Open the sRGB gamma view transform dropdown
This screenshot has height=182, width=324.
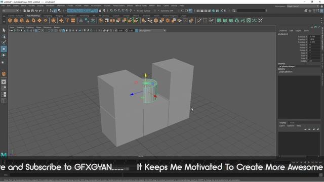pyautogui.click(x=152, y=30)
